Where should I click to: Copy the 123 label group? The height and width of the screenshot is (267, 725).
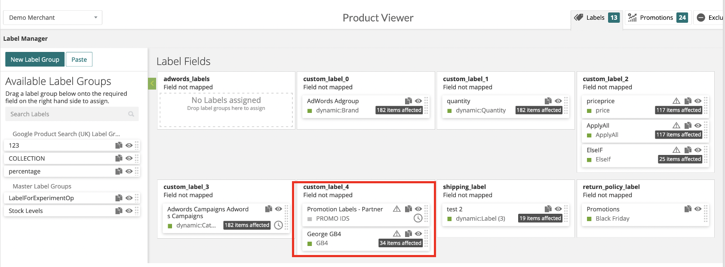(119, 146)
